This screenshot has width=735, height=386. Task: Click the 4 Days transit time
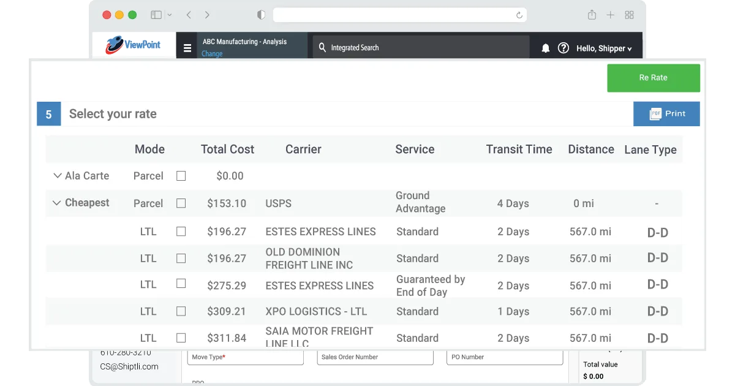[513, 203]
